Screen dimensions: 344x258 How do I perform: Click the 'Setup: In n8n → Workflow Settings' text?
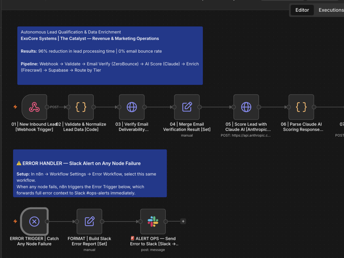click(86, 177)
